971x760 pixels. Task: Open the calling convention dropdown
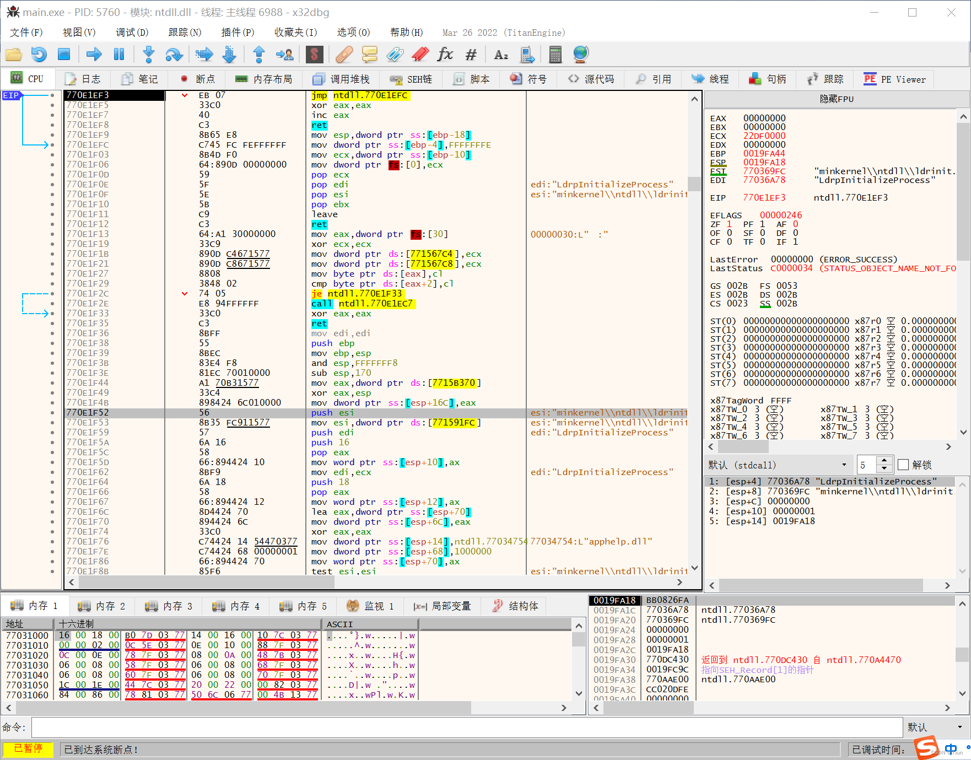point(778,465)
